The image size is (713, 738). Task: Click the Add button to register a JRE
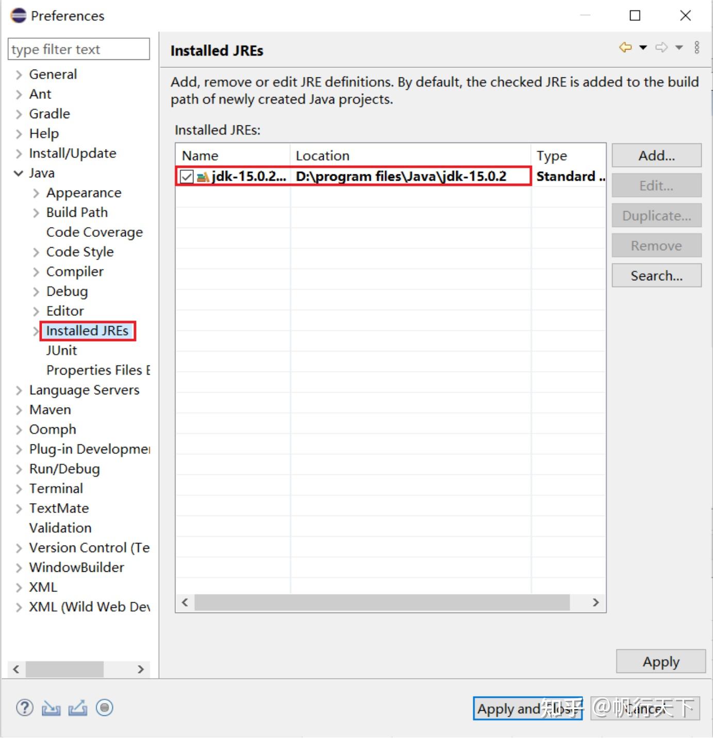[x=656, y=155]
